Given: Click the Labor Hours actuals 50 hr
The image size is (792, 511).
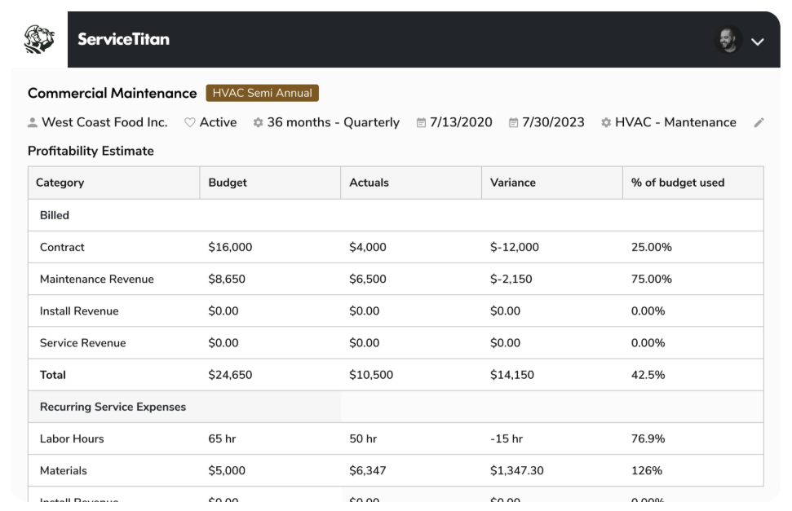Looking at the screenshot, I should (x=363, y=438).
